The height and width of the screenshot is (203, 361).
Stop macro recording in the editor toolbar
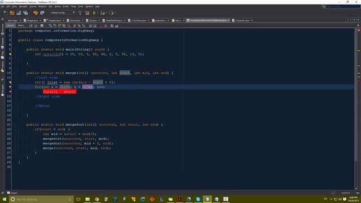coord(105,25)
